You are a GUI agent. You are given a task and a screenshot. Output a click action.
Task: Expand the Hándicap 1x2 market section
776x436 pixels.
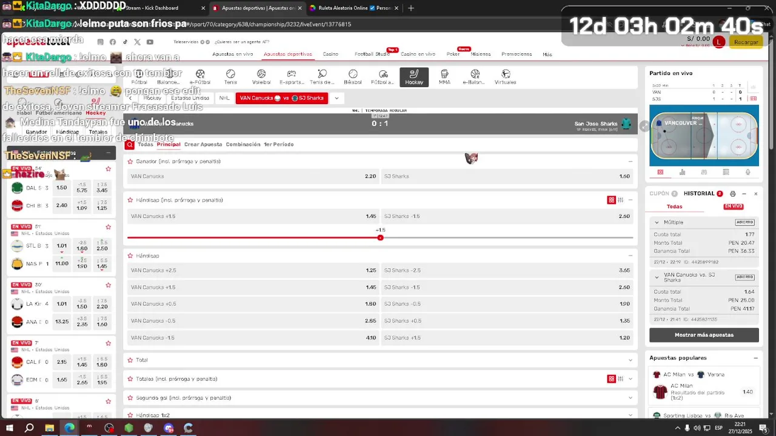pyautogui.click(x=630, y=415)
